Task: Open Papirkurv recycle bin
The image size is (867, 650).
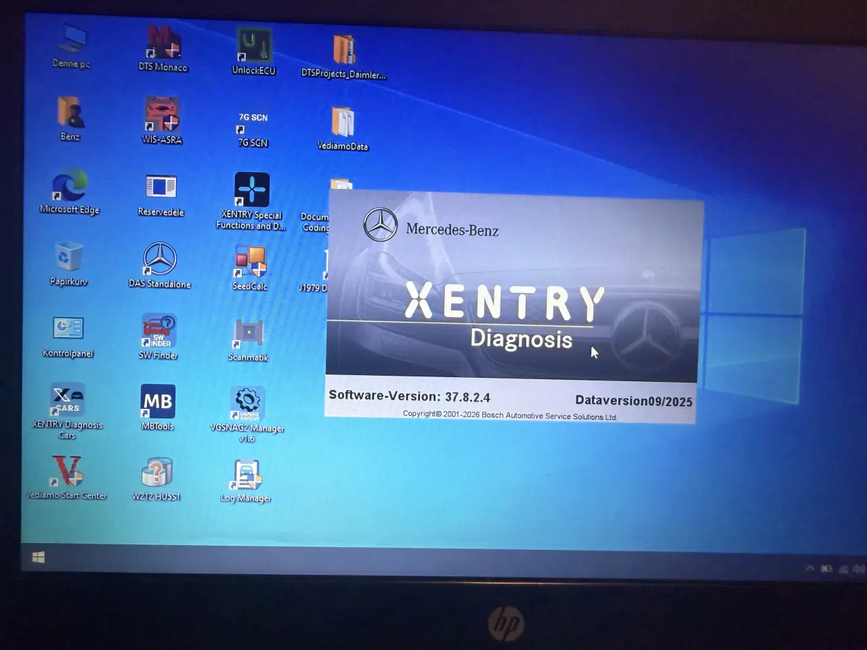Action: (67, 259)
